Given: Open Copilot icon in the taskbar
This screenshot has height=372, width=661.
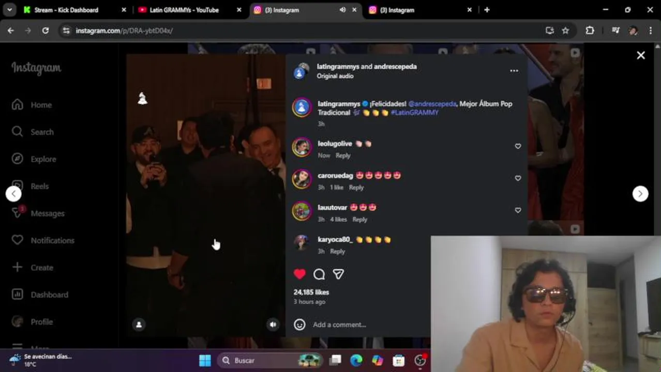Looking at the screenshot, I should (x=378, y=360).
